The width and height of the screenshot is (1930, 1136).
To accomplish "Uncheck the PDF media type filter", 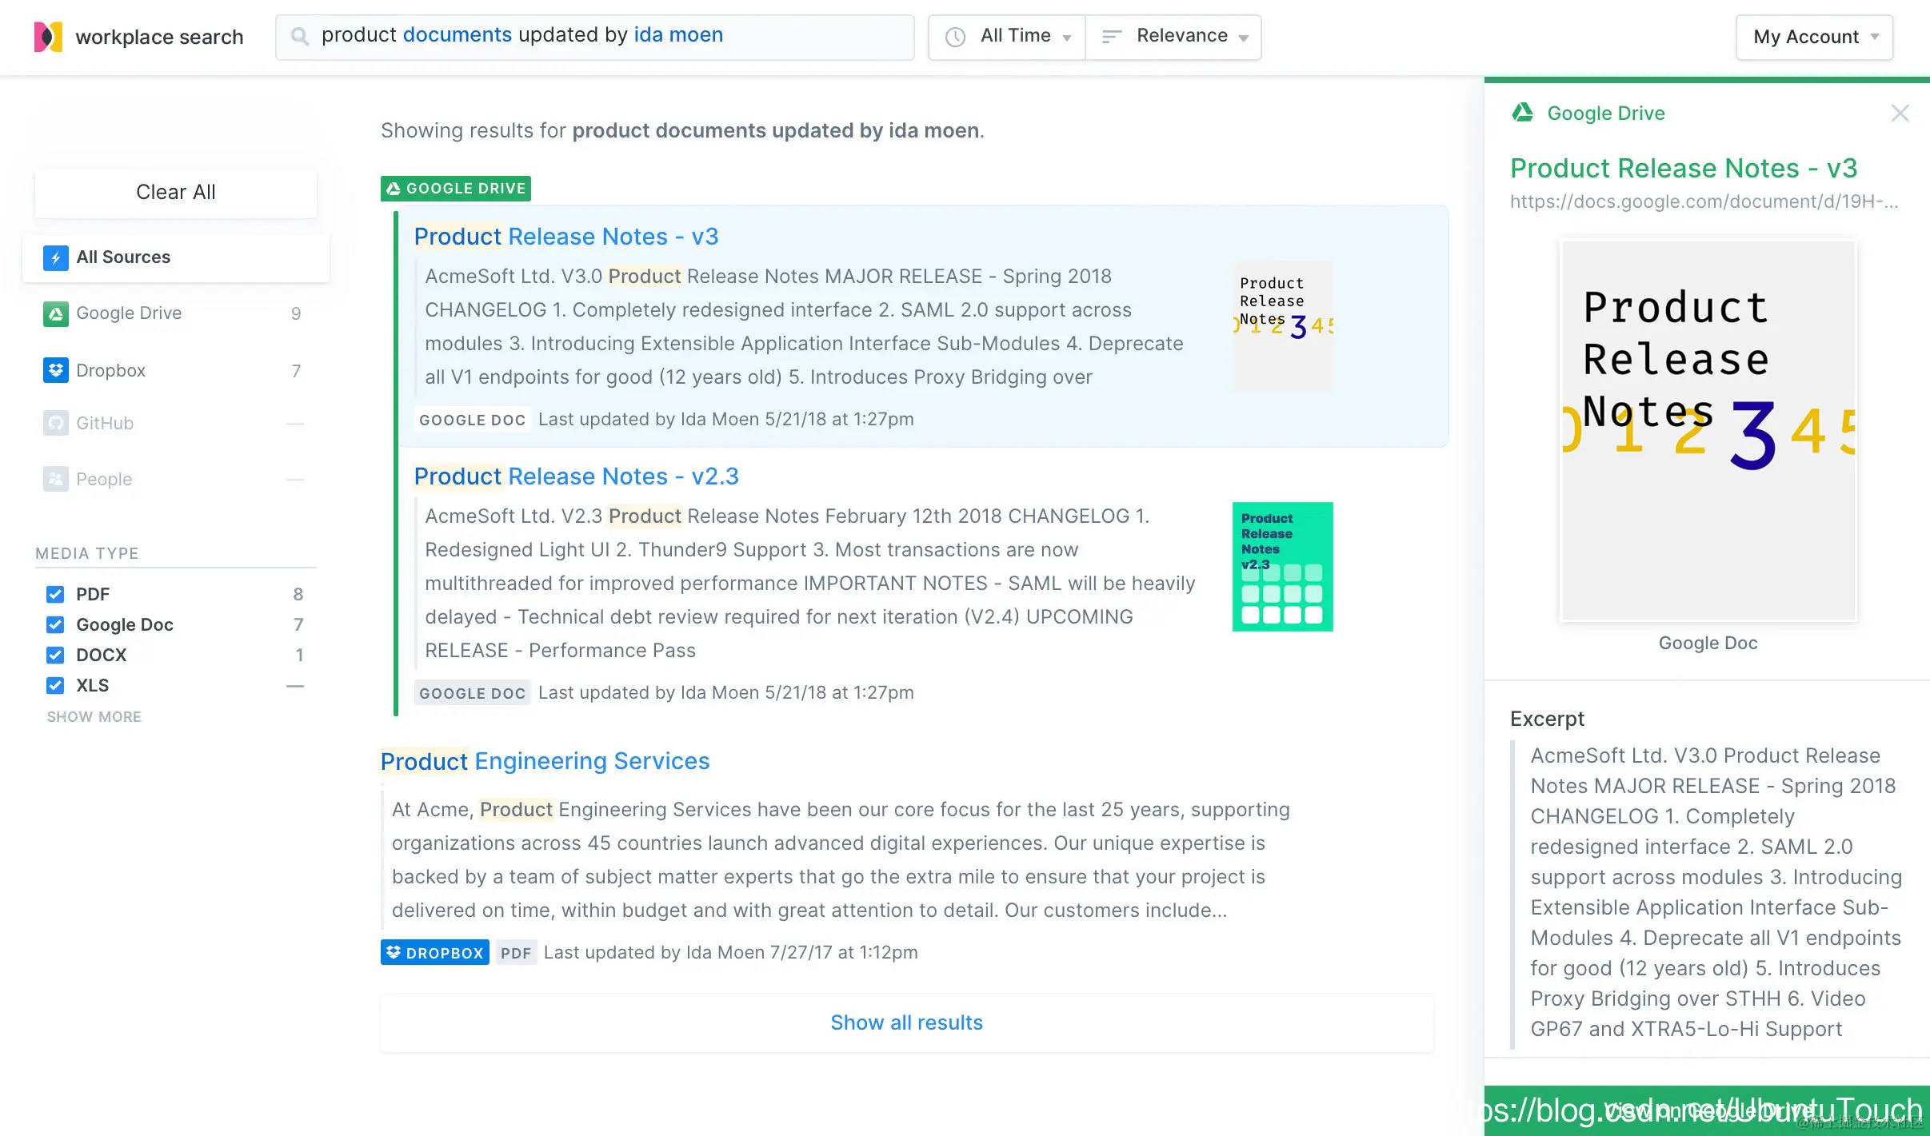I will click(x=55, y=594).
